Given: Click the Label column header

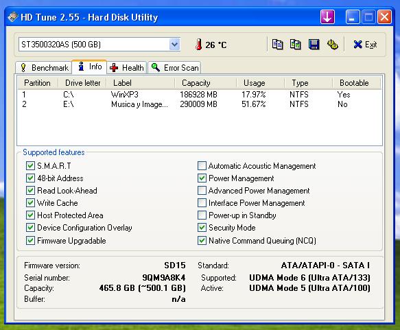Looking at the screenshot, I should point(140,83).
